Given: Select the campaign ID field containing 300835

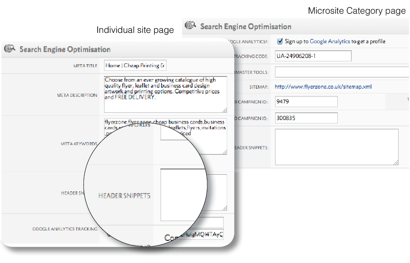Looking at the screenshot, I should pos(306,118).
